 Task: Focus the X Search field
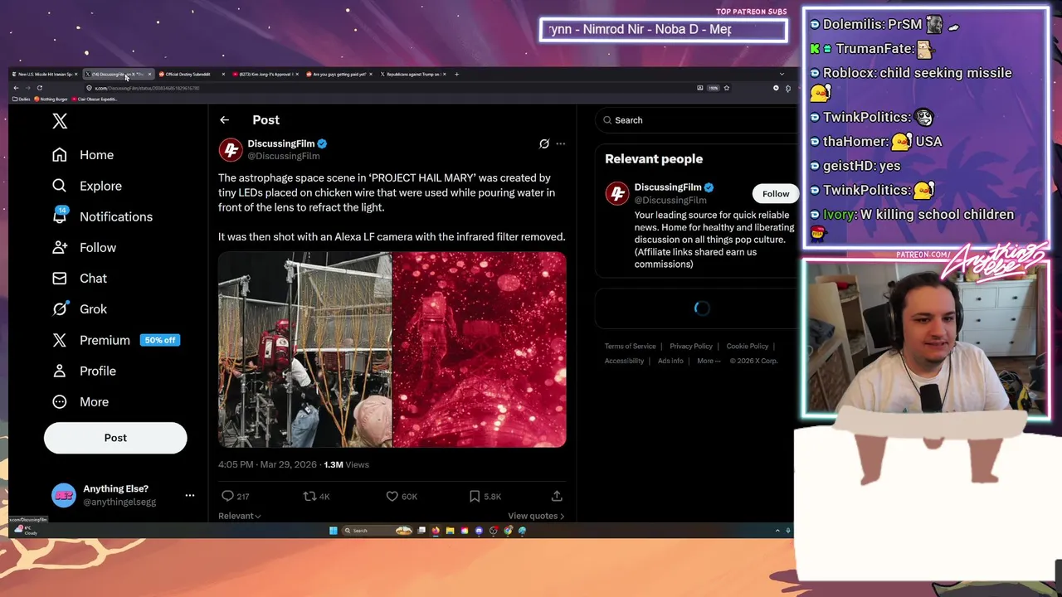(x=695, y=120)
